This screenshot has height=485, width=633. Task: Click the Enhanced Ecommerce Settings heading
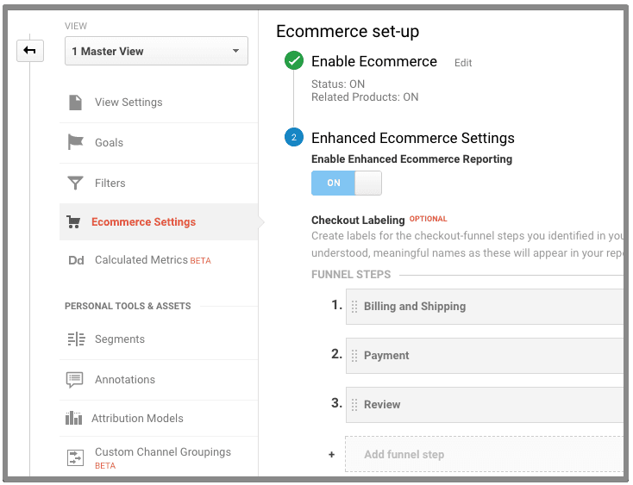point(412,138)
